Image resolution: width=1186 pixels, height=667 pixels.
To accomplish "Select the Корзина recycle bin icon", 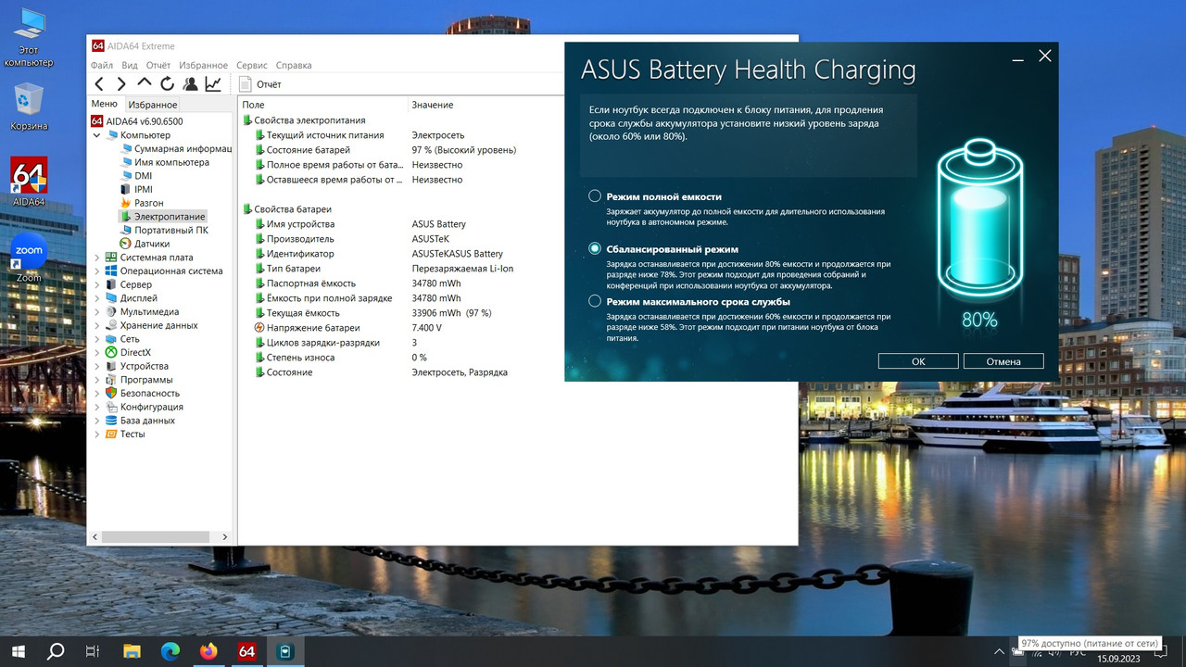I will [x=29, y=107].
